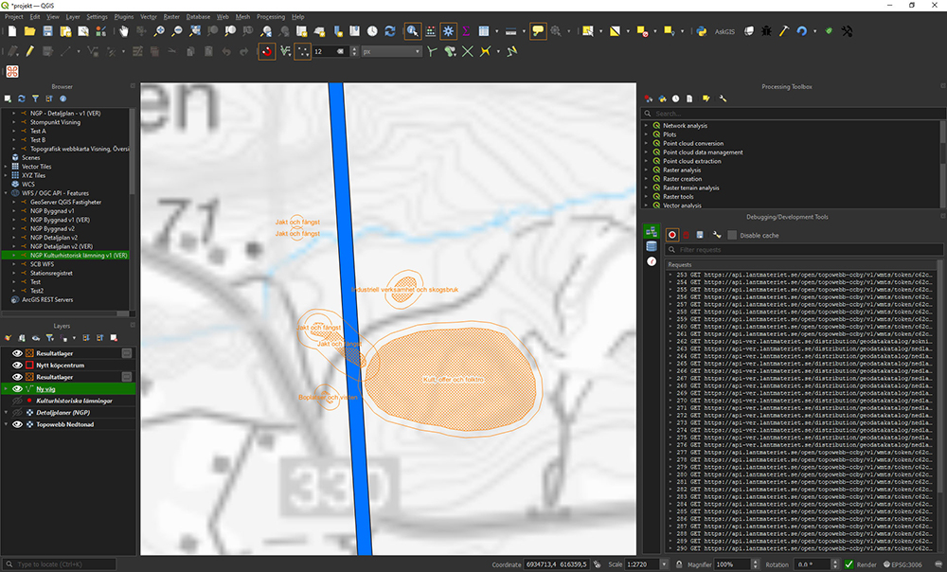The image size is (947, 572).
Task: Click Filter Legend funnel icon in Layers panel
Action: point(49,338)
